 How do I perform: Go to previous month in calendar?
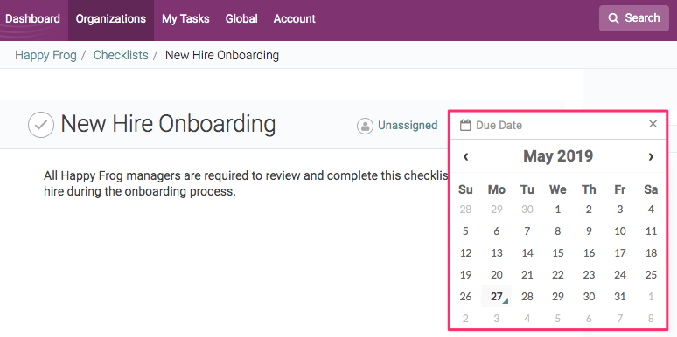pyautogui.click(x=466, y=156)
